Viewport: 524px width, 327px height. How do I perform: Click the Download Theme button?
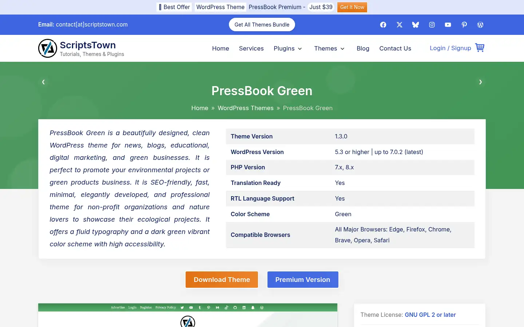click(222, 279)
